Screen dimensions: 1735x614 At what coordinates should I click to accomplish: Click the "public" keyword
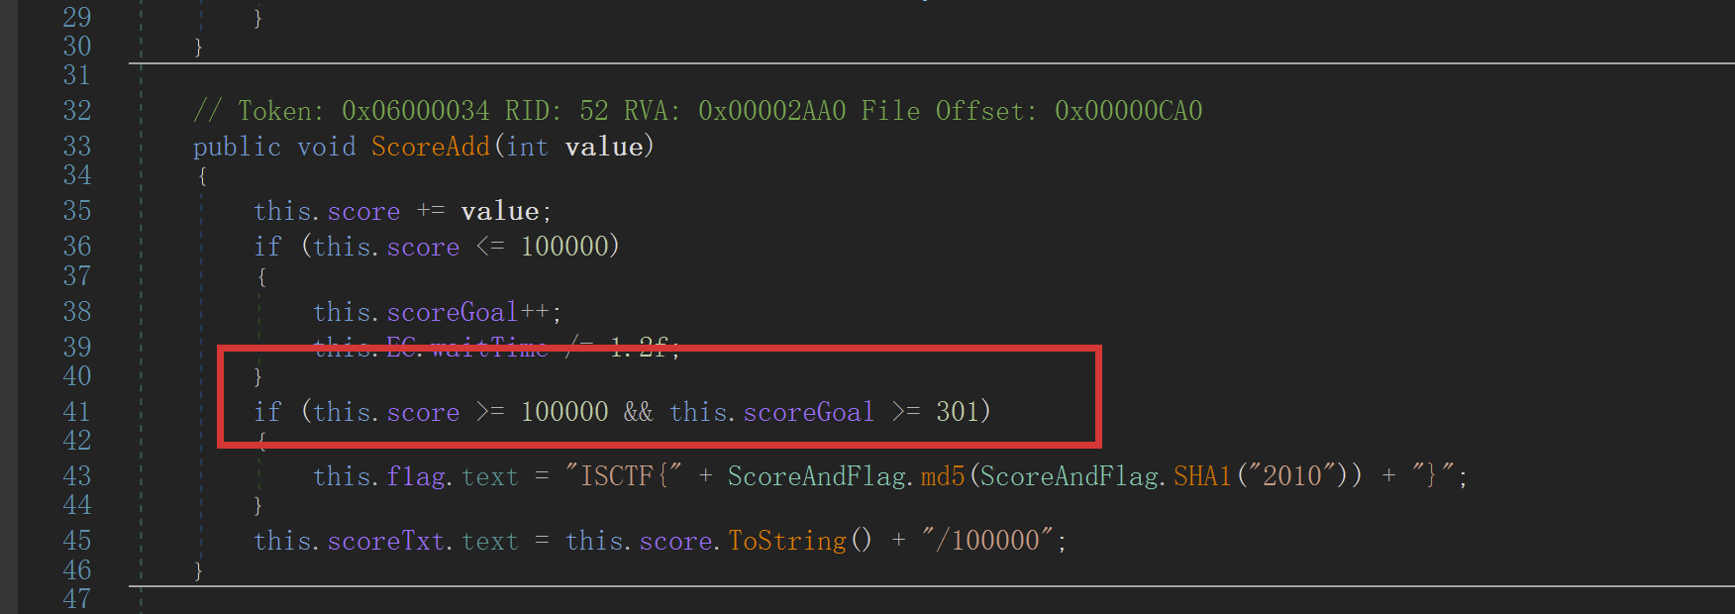[x=238, y=147]
